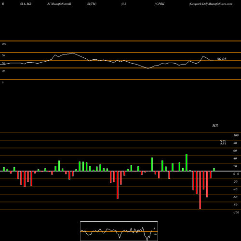Click the "30" label on RSI axis
241x241 pixels.
click(3, 71)
